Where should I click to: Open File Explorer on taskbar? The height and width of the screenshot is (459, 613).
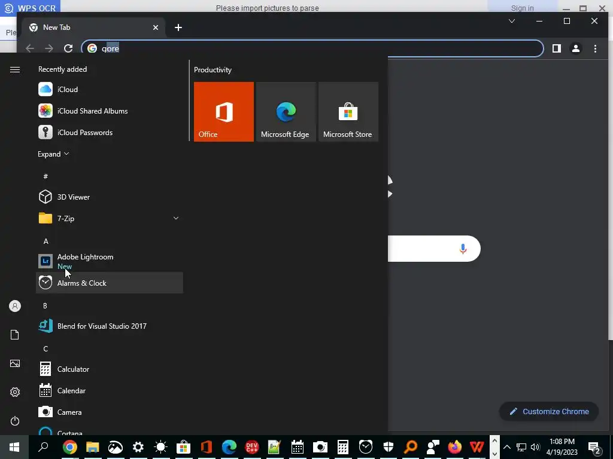pyautogui.click(x=93, y=447)
